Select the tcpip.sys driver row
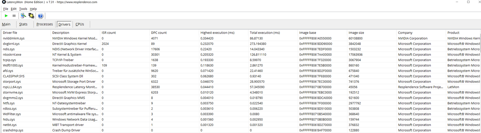The height and width of the screenshot is (133, 481). click(240, 60)
